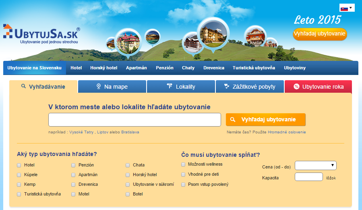Click the UbytujSa.sk house logo
The height and width of the screenshot is (210, 362).
point(8,31)
